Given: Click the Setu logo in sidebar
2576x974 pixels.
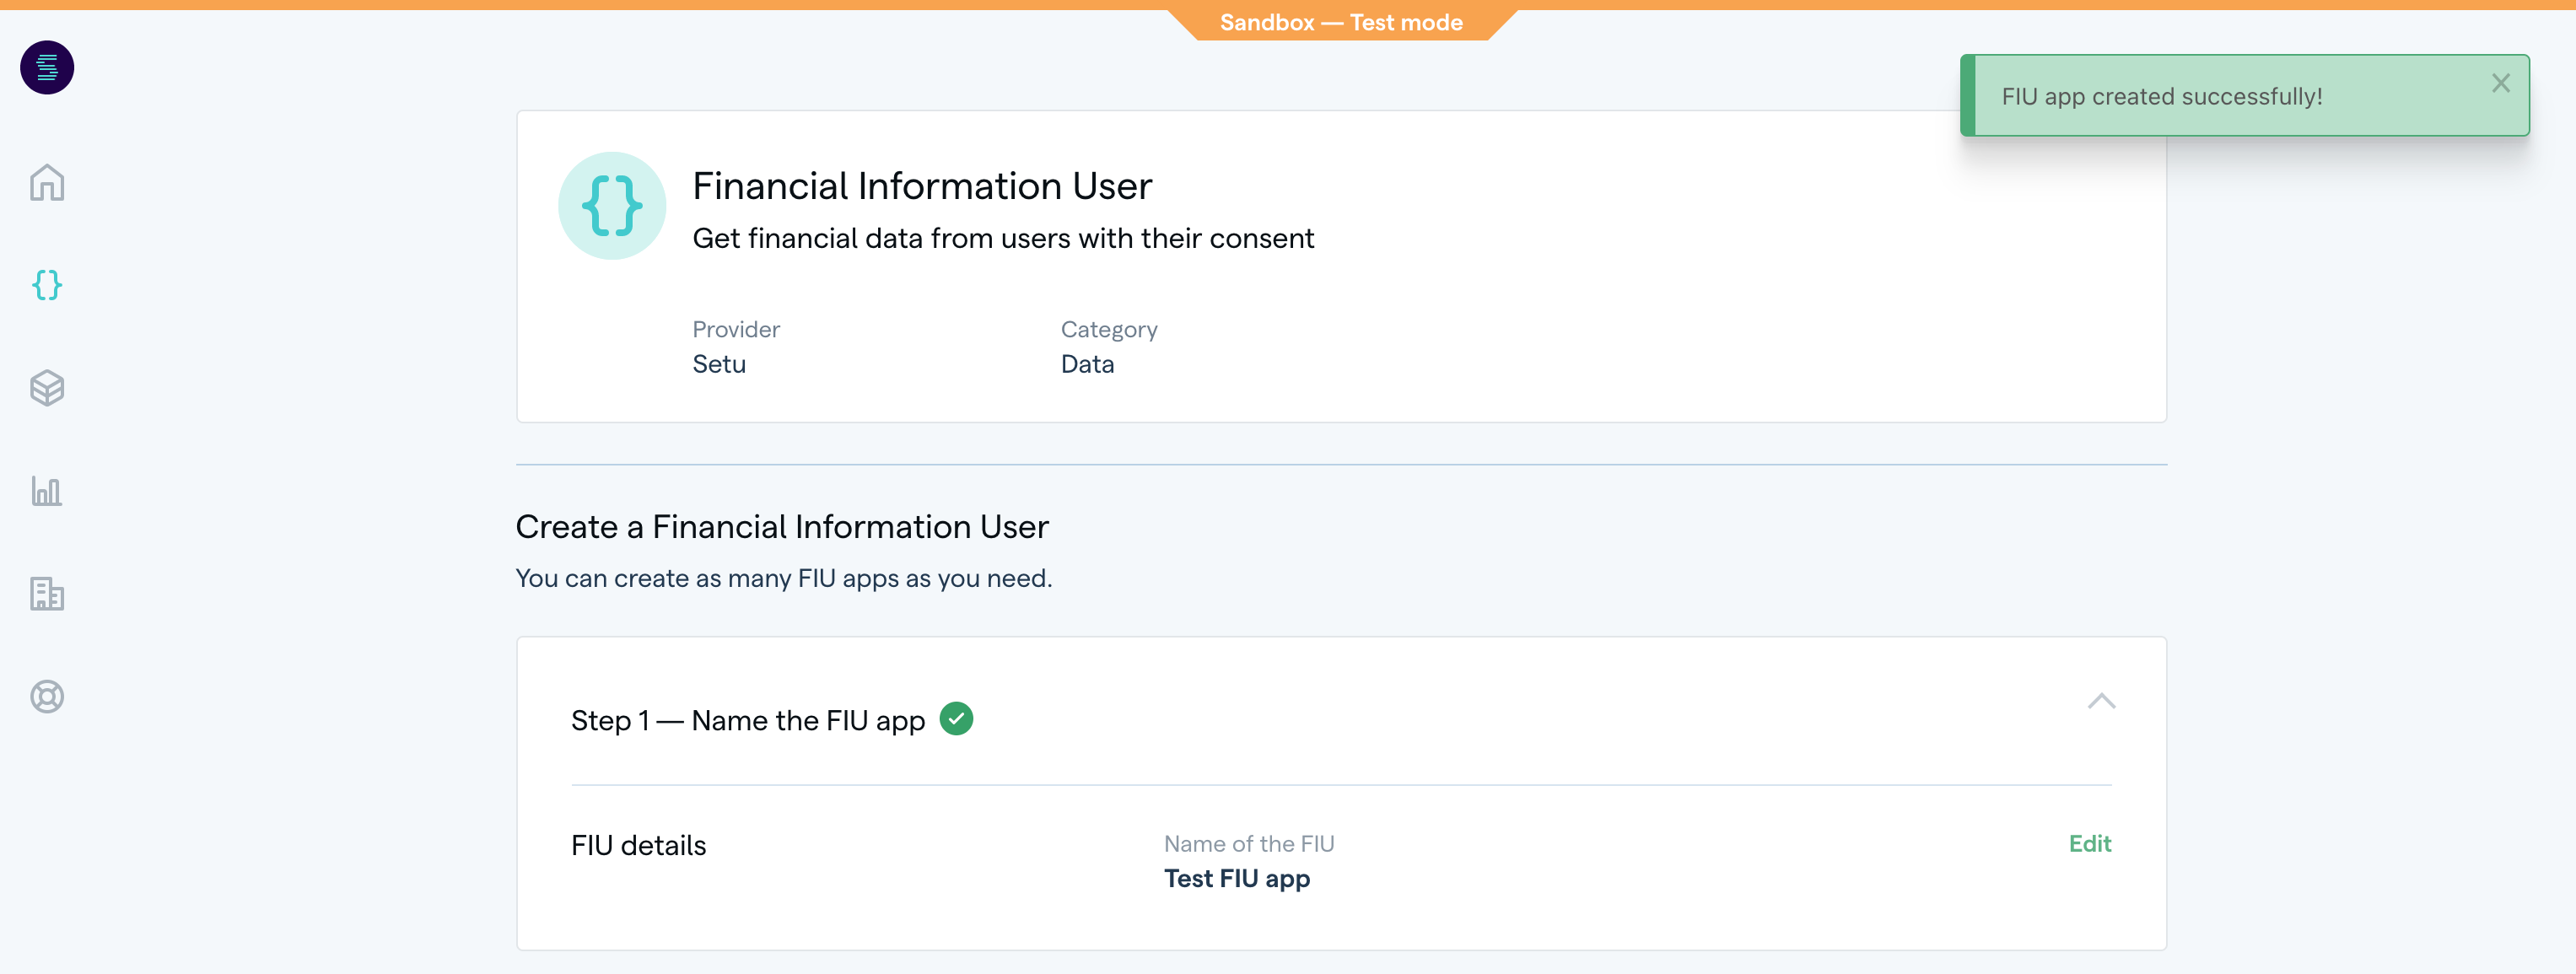Looking at the screenshot, I should click(47, 68).
